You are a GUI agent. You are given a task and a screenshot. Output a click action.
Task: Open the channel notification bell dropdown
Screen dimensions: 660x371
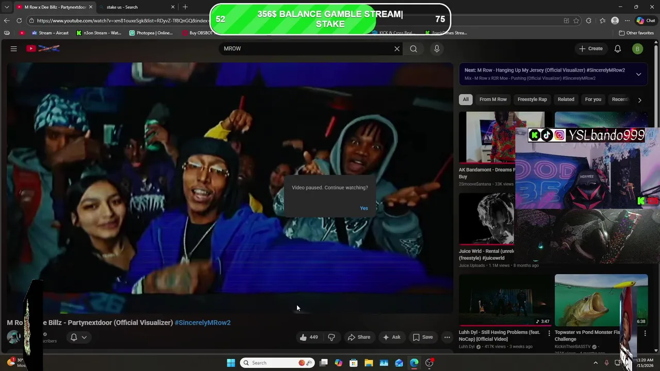click(x=78, y=337)
